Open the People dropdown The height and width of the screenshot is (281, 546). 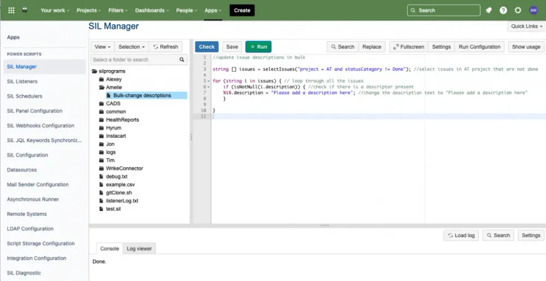[187, 10]
